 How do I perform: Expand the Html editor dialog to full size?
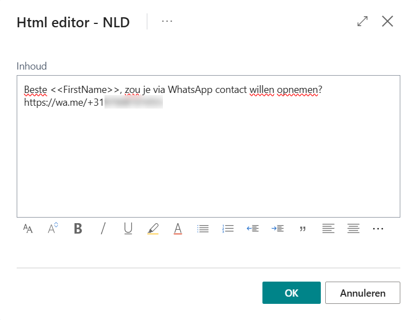[x=363, y=21]
